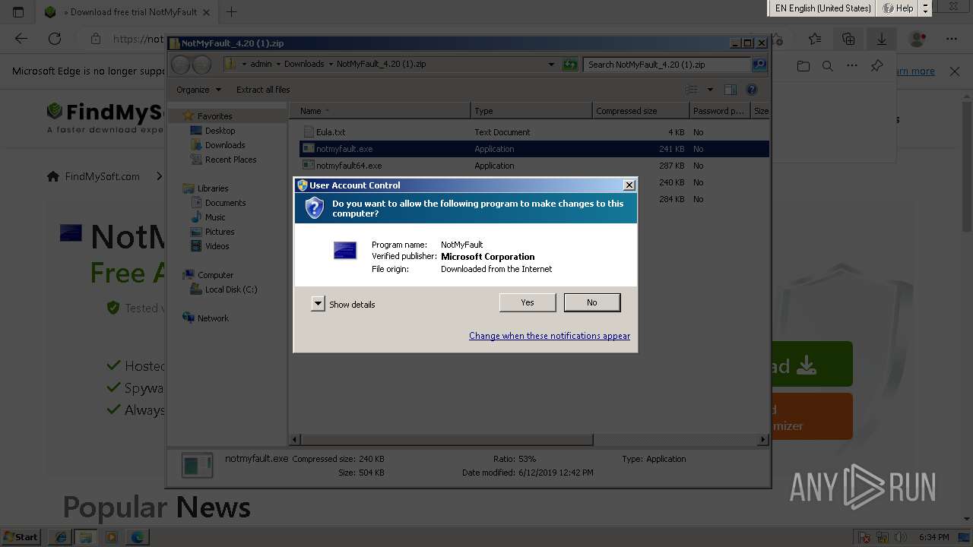Select Recent Places in Favorites
The image size is (973, 547).
point(230,160)
